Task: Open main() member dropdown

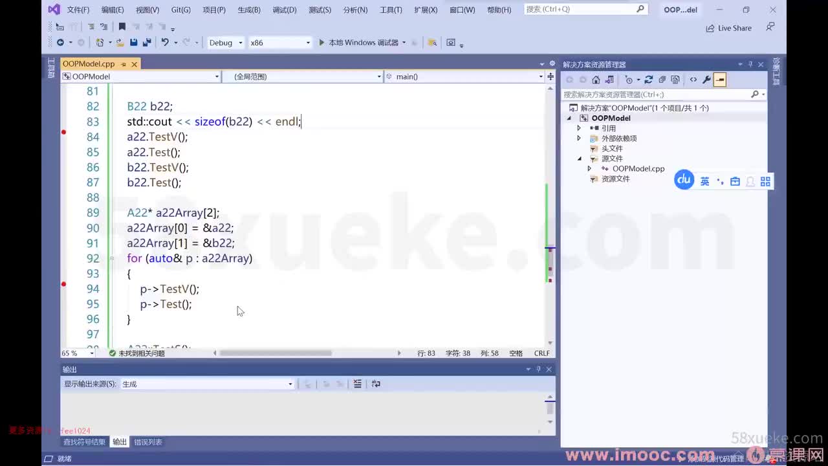Action: pyautogui.click(x=464, y=76)
